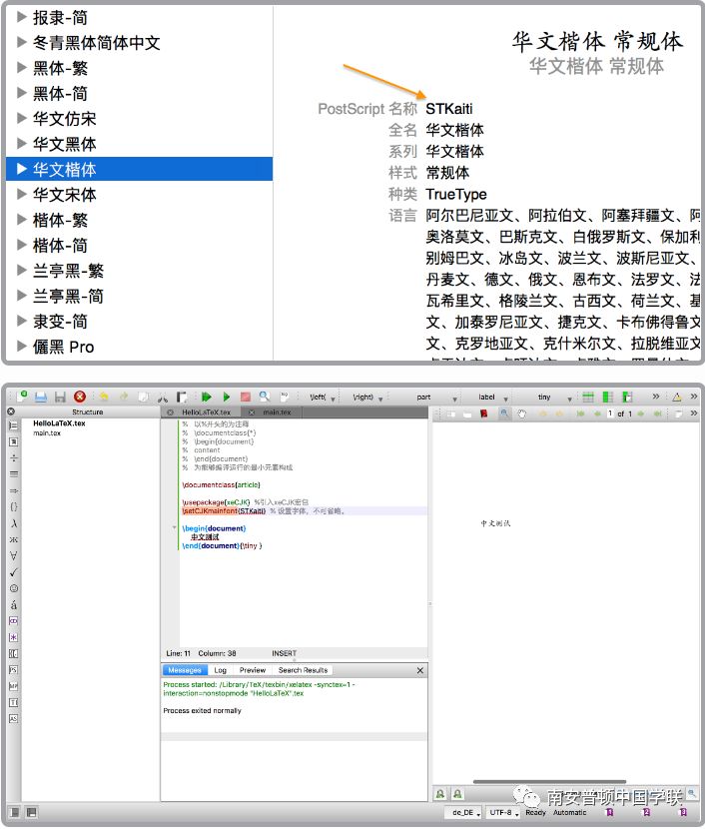Switch to the main.tex editor tab
The height and width of the screenshot is (829, 705).
tap(276, 412)
